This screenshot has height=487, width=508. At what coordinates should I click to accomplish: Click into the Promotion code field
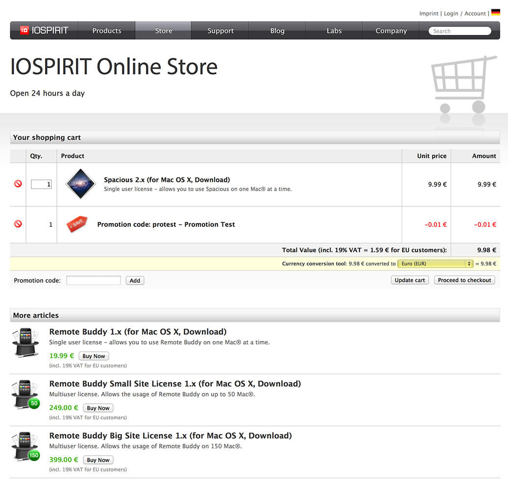(93, 280)
